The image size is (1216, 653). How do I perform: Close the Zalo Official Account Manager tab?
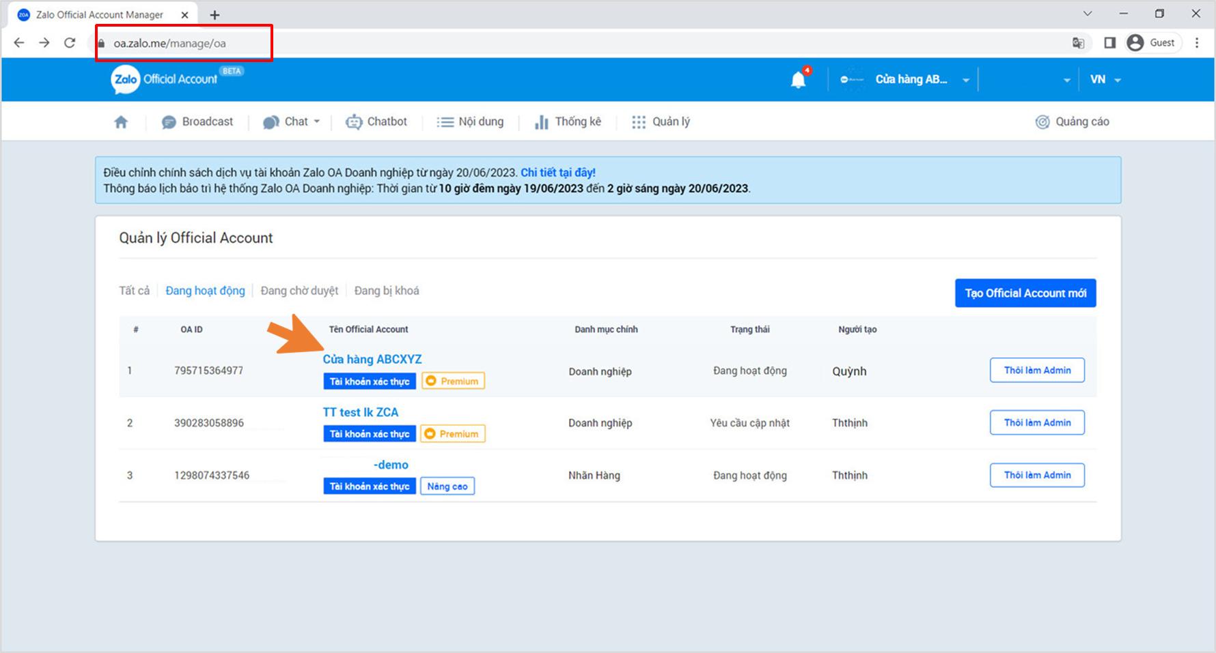coord(184,14)
